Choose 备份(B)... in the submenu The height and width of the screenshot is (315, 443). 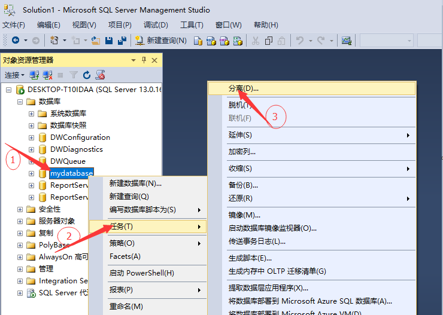coord(312,185)
